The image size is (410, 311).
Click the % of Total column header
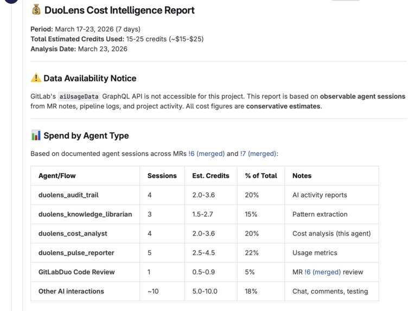(x=261, y=176)
